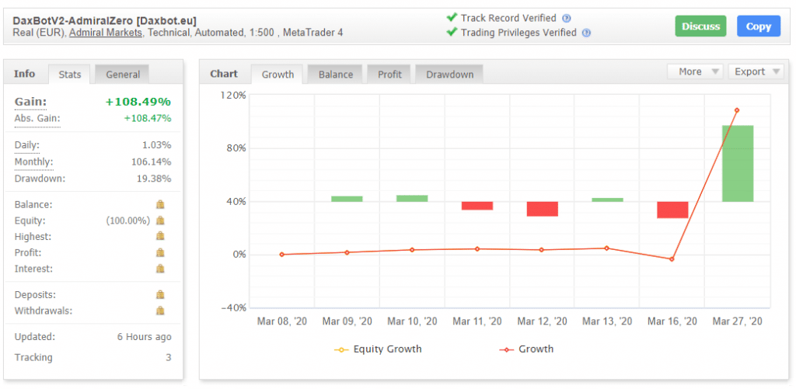Click the Gain label link
This screenshot has height=389, width=796.
30,102
